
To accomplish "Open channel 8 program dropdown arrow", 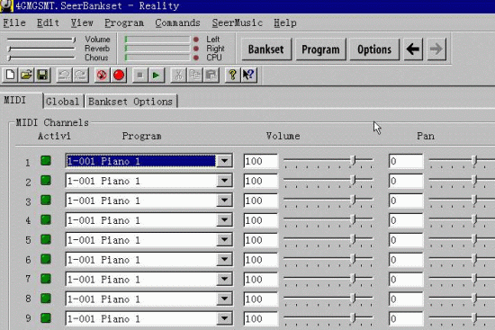I will pos(224,299).
